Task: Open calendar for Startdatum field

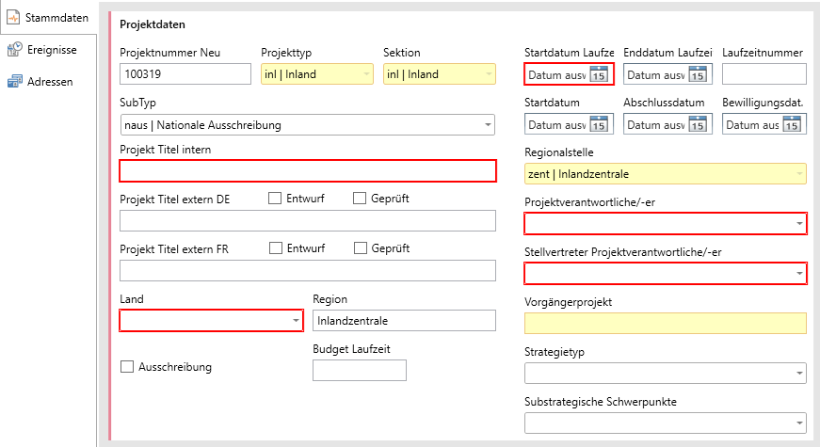Action: click(599, 124)
